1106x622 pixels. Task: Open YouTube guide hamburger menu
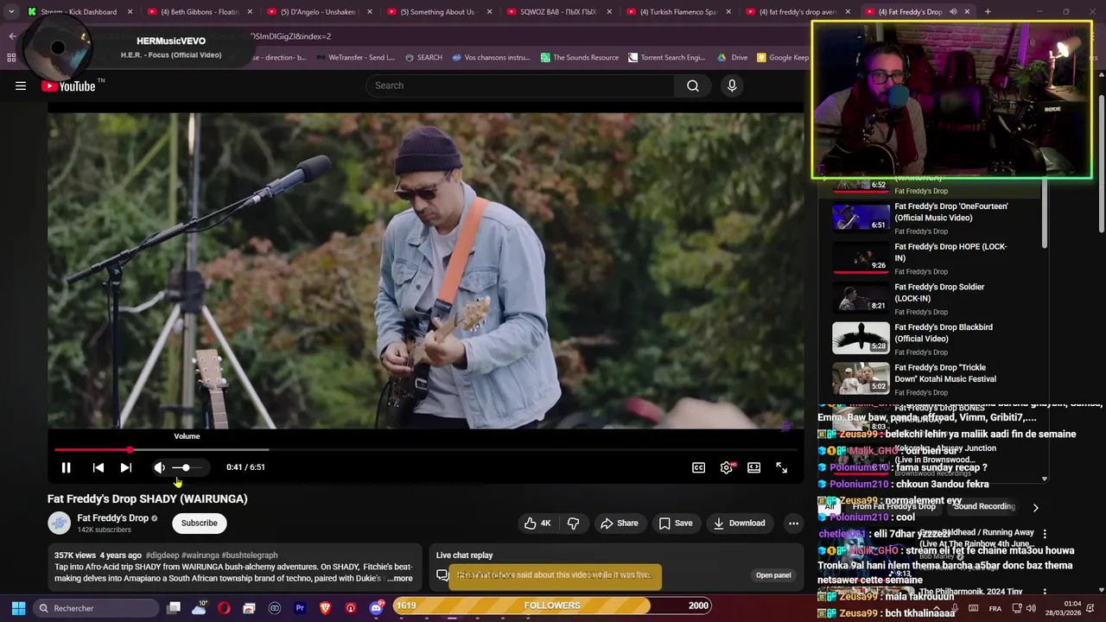click(x=21, y=86)
